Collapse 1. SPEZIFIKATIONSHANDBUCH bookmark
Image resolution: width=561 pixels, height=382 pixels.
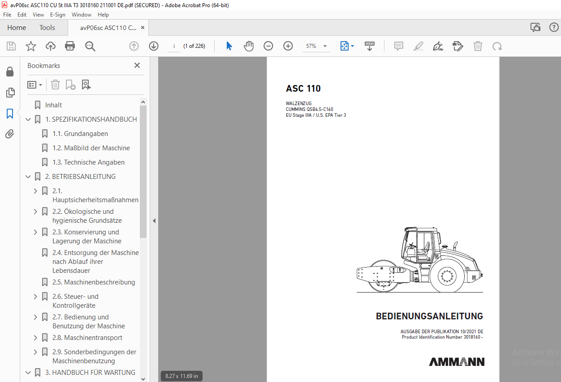coord(28,119)
